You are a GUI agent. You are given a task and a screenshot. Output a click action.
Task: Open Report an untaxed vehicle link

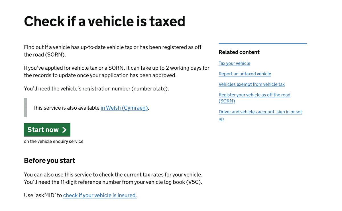245,74
